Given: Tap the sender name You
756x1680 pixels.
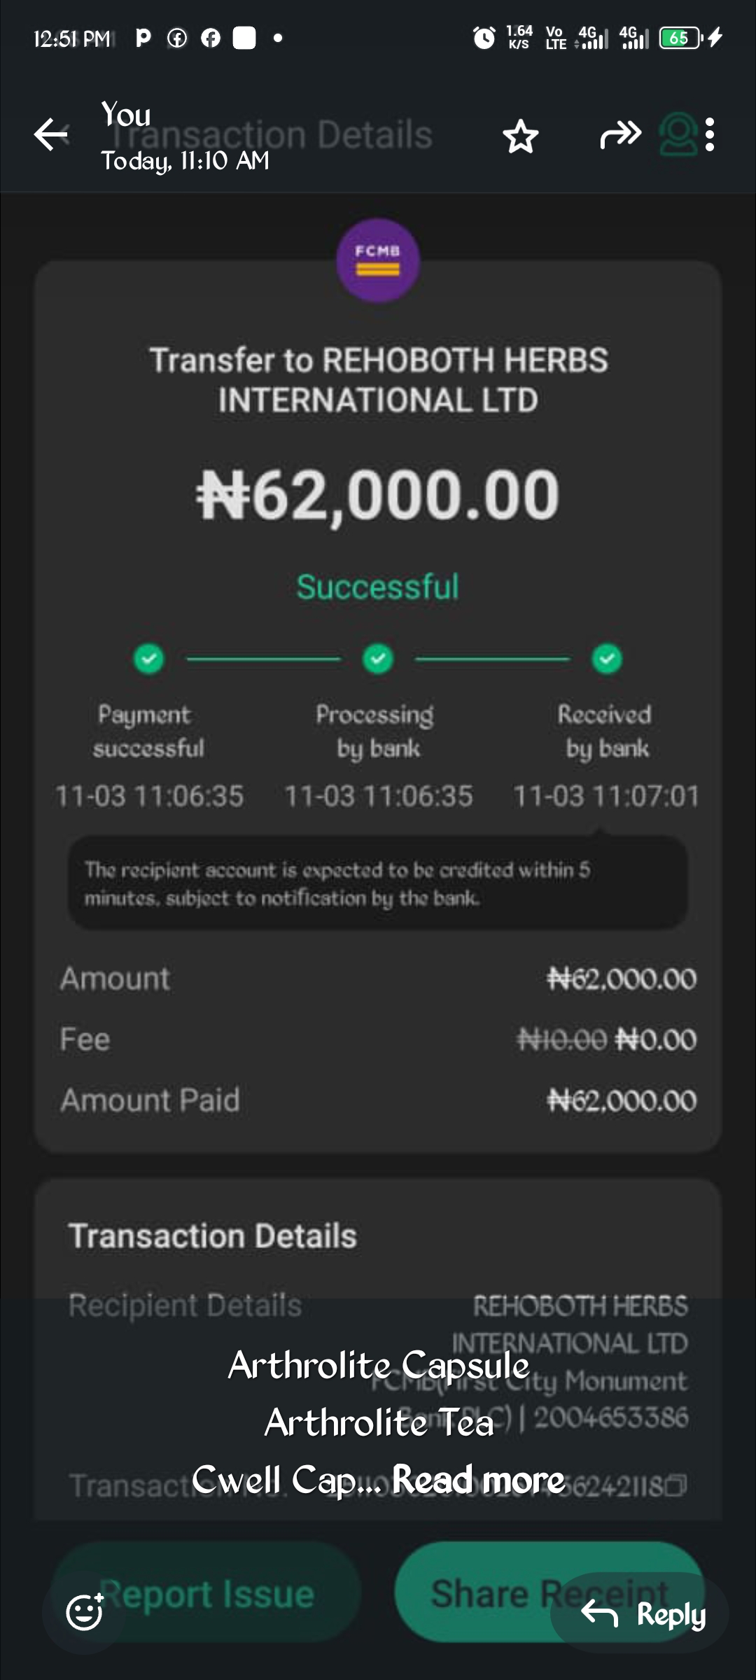Looking at the screenshot, I should pyautogui.click(x=126, y=114).
